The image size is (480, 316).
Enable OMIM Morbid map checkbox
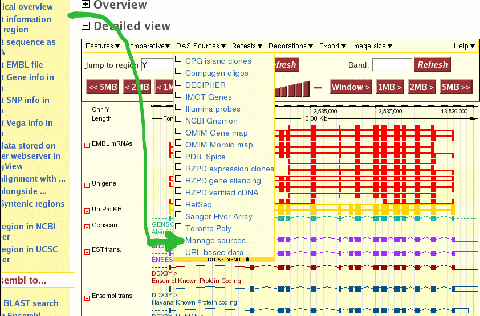point(178,143)
